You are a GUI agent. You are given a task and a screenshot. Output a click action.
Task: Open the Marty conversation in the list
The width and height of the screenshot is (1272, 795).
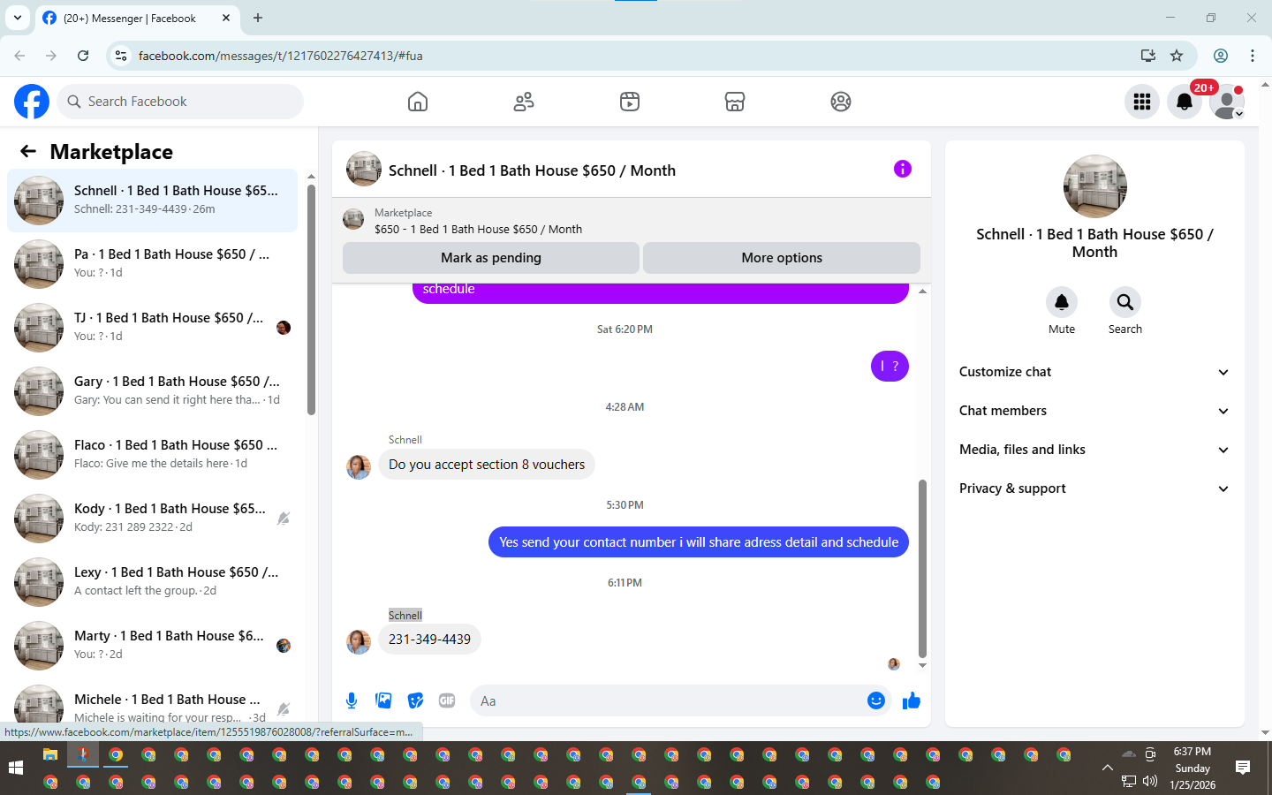[x=153, y=646]
